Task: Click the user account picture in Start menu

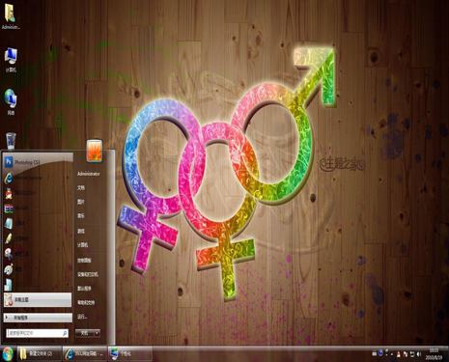Action: click(x=95, y=151)
